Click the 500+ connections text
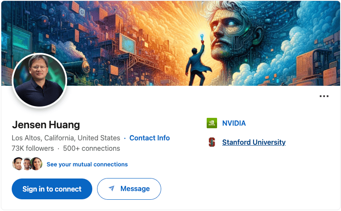 (x=91, y=148)
